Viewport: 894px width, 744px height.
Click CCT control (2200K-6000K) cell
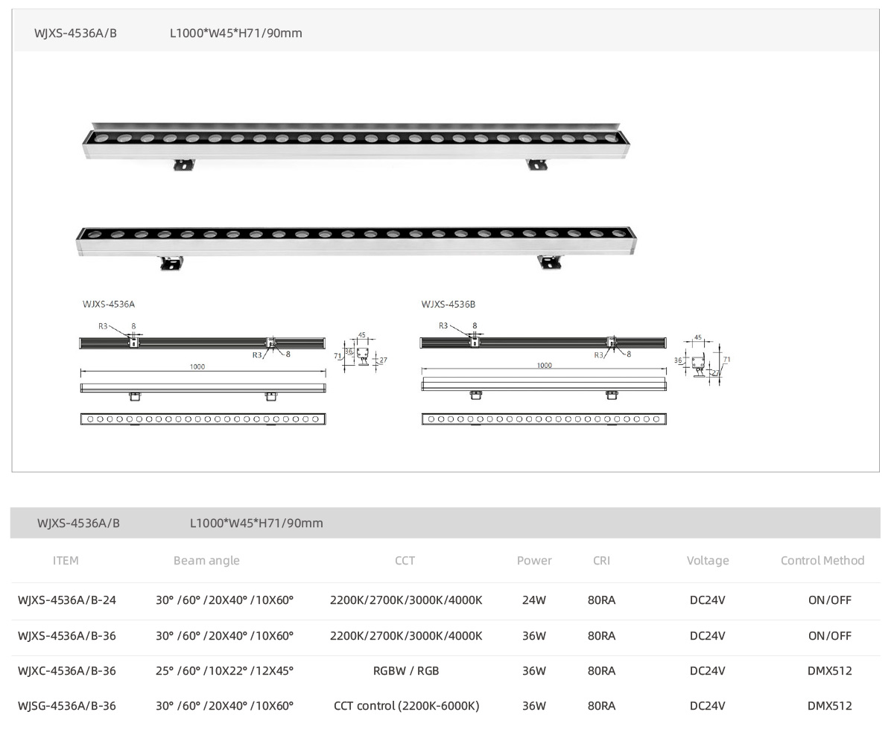coord(406,705)
